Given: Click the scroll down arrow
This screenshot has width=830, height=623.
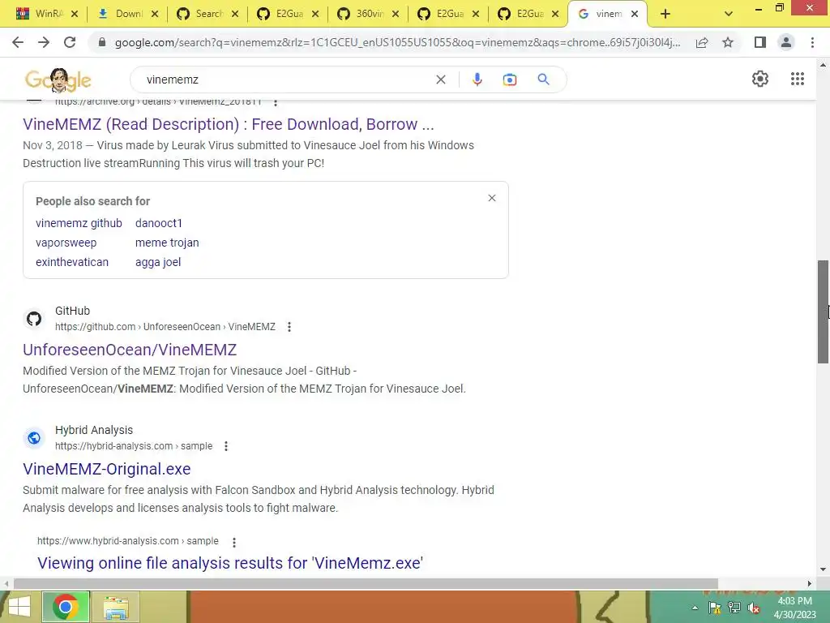Looking at the screenshot, I should click(x=823, y=570).
